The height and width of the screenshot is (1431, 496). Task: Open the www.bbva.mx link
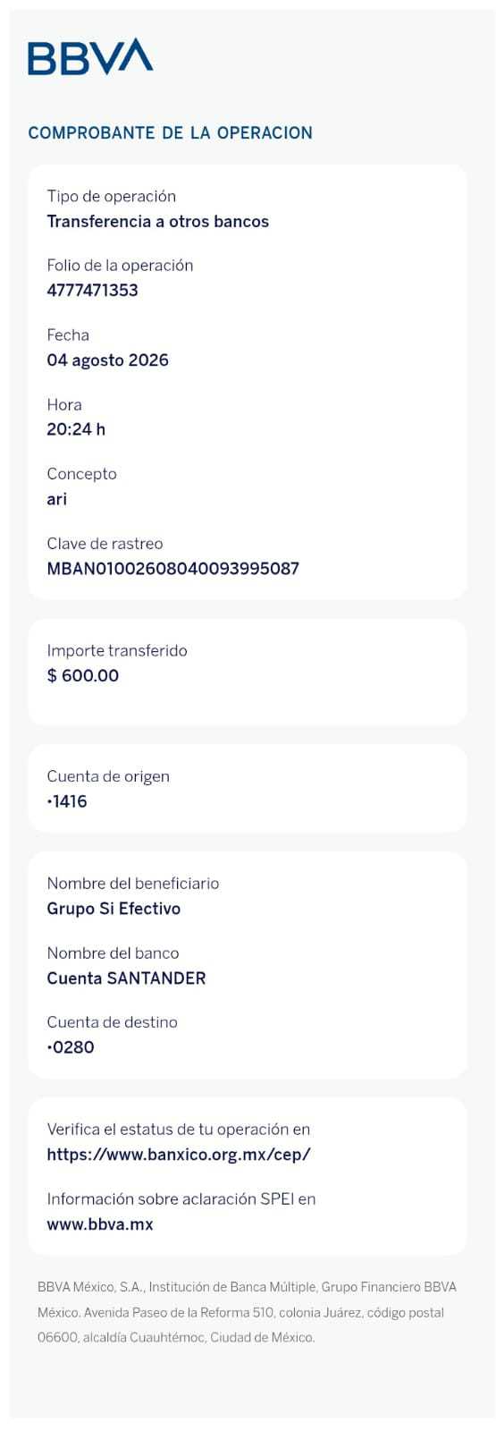point(100,1224)
